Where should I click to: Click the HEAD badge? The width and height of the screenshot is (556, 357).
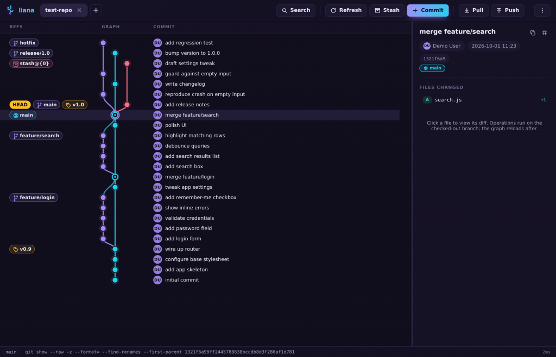[20, 105]
